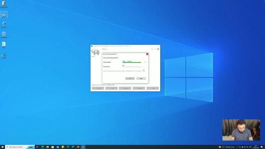Click the Start All button in Laragon
This screenshot has width=265, height=149.
98,88
